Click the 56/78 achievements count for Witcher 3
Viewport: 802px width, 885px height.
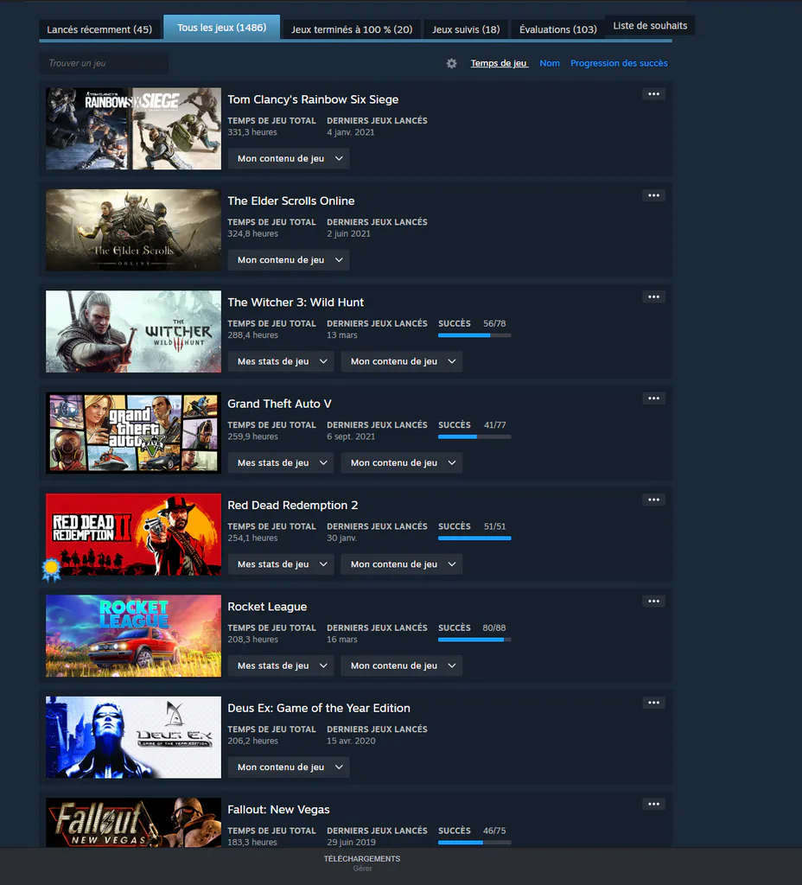(x=494, y=323)
